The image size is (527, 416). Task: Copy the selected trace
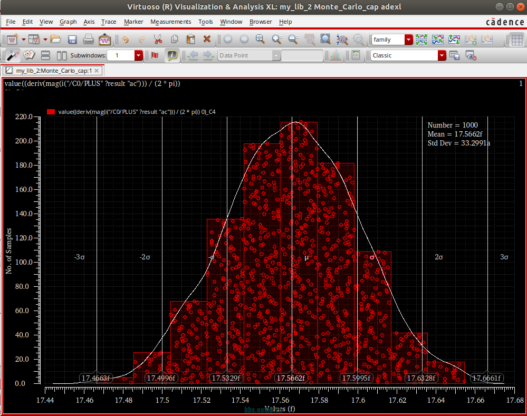click(175, 40)
